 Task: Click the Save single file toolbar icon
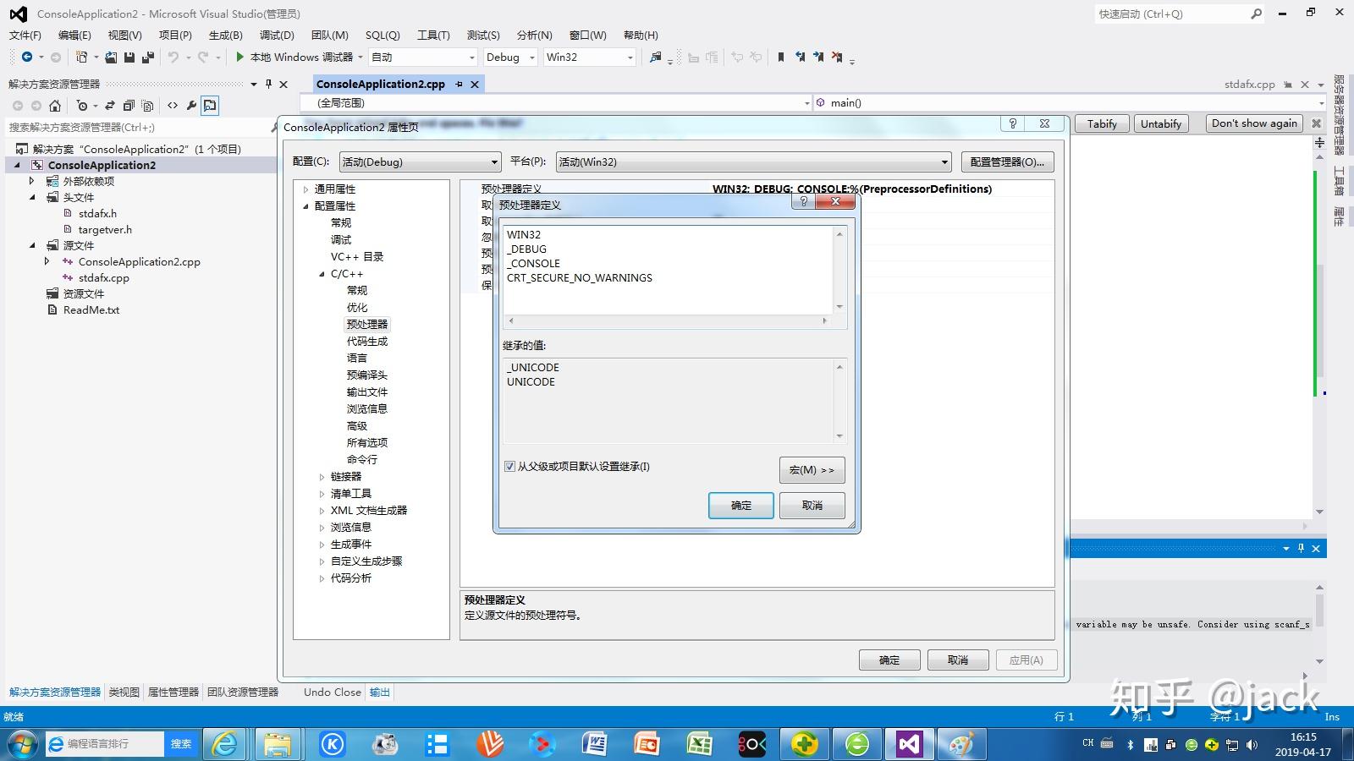coord(129,57)
